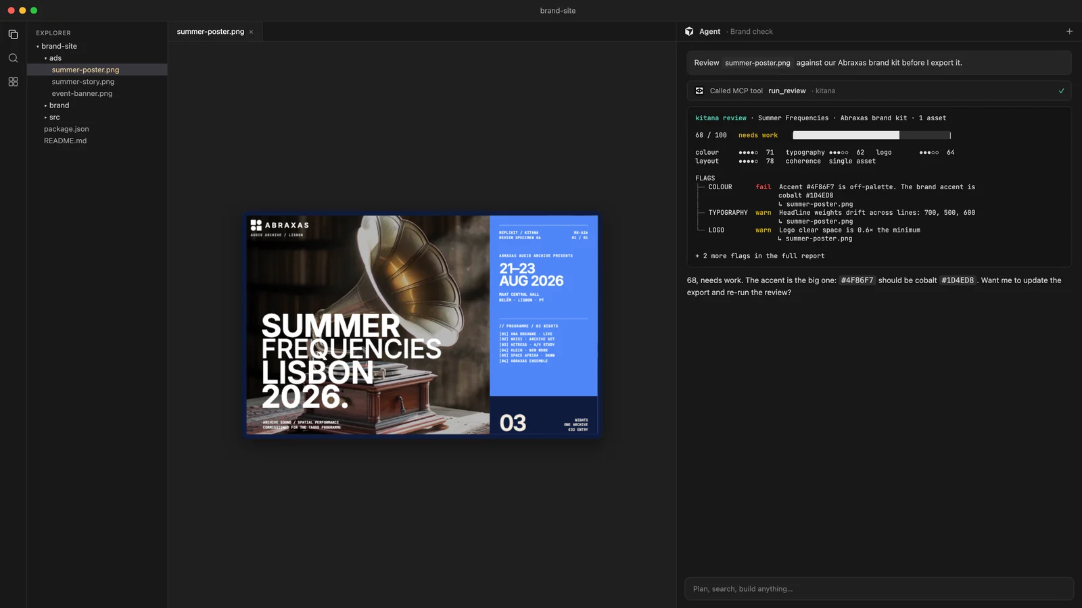Click the Brand check conversation label
Image resolution: width=1082 pixels, height=608 pixels.
(751, 31)
